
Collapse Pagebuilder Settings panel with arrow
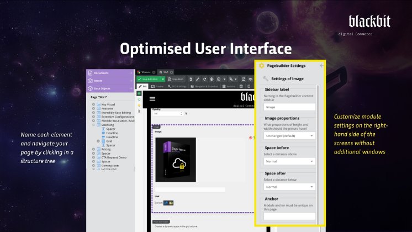(321, 66)
